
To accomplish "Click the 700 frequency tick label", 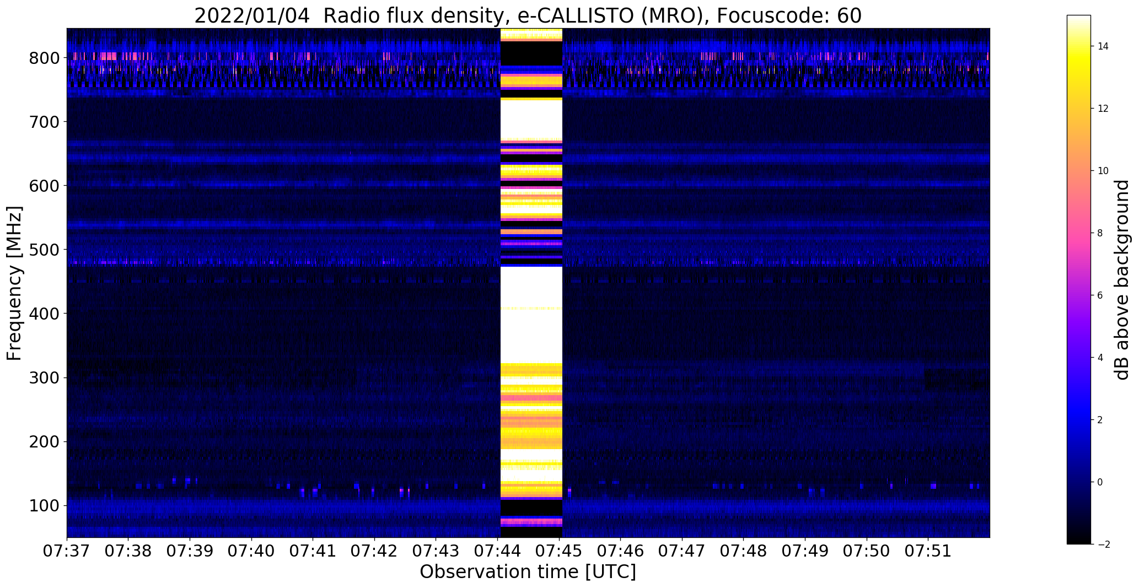I will click(x=44, y=122).
